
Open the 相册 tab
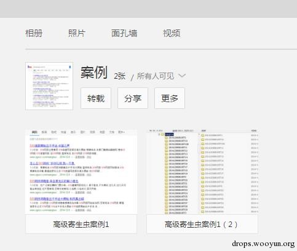pos(34,33)
